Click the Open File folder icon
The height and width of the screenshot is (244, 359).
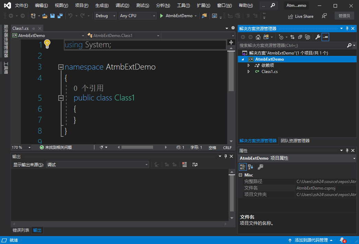tap(45, 16)
